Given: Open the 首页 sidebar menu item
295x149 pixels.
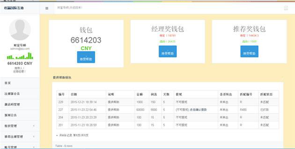Looking at the screenshot, I should pyautogui.click(x=20, y=83).
